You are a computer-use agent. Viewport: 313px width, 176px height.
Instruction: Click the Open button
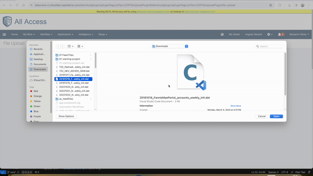[x=276, y=116]
